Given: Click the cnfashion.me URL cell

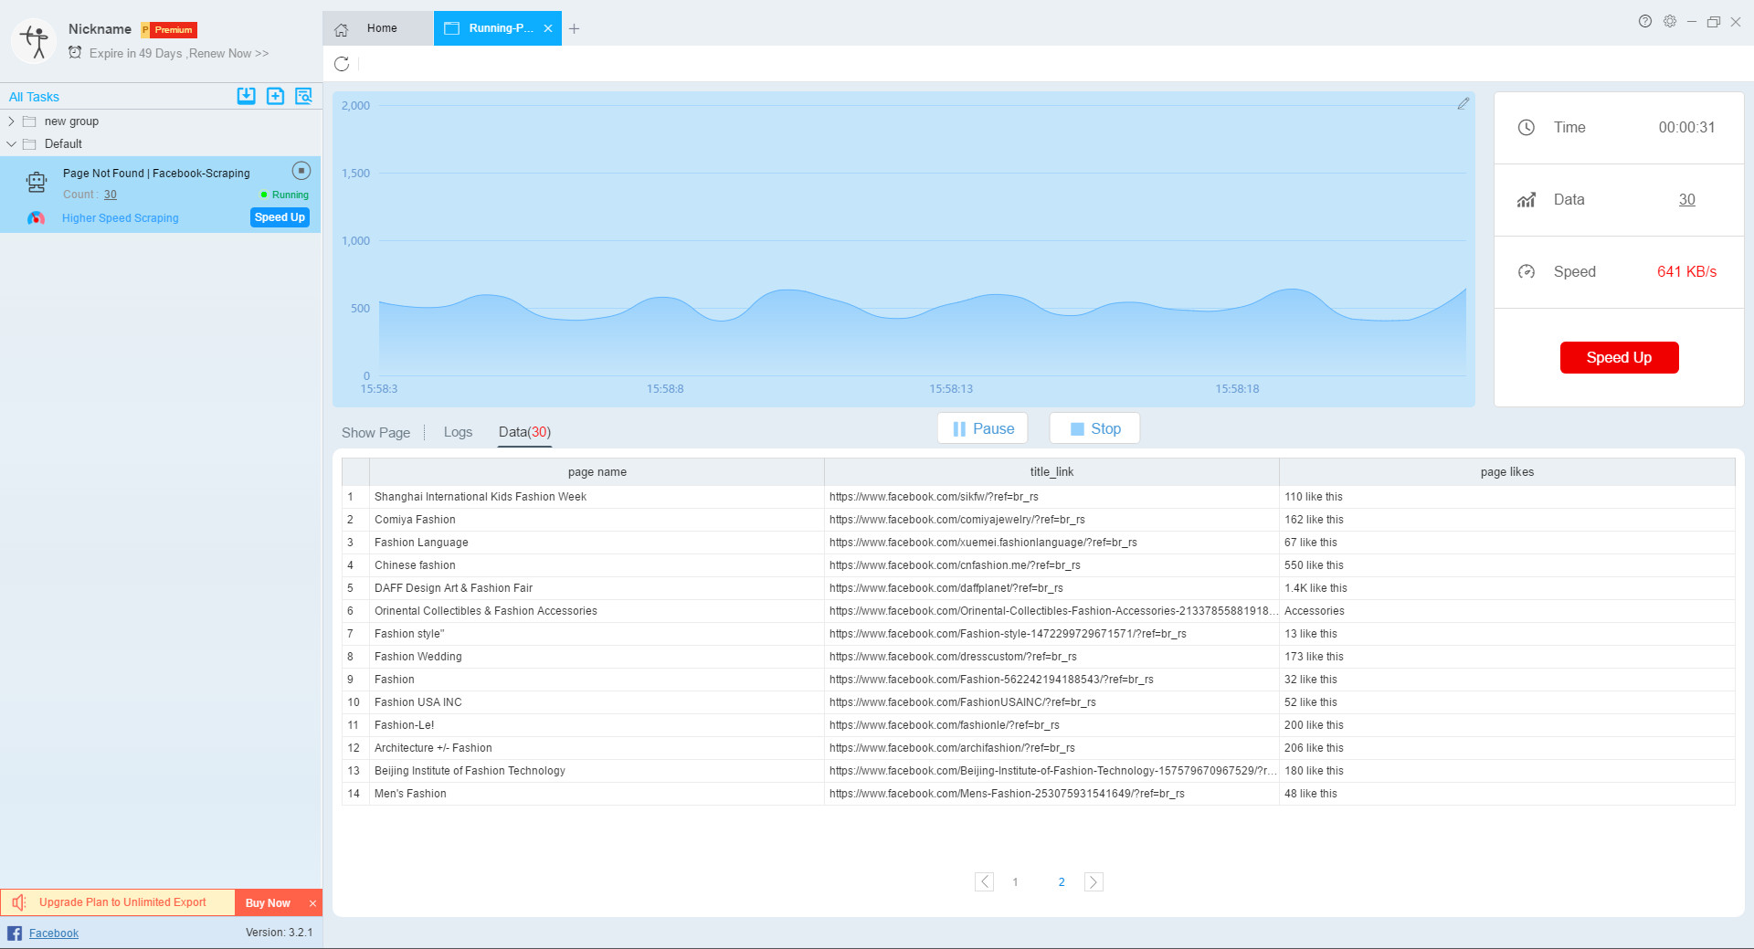Looking at the screenshot, I should click(1051, 565).
